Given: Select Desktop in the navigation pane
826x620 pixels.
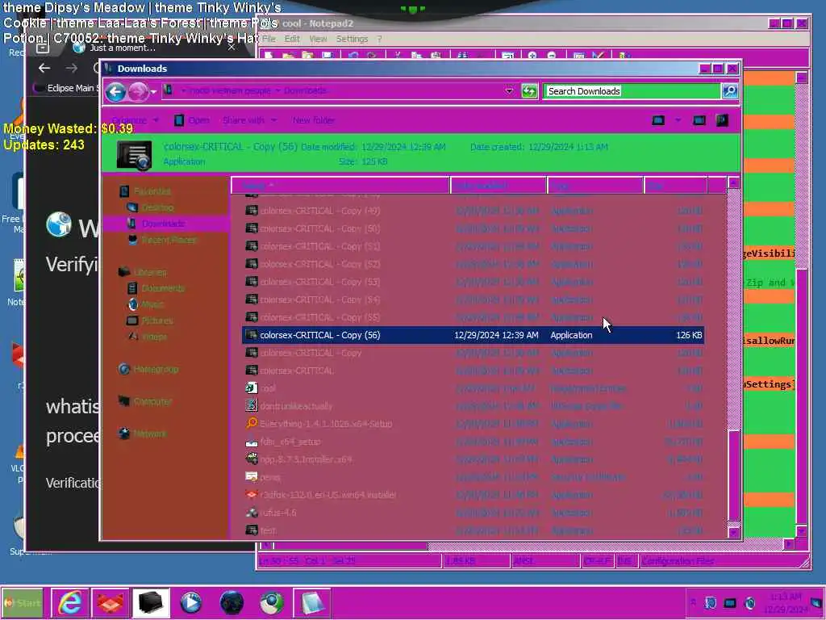Looking at the screenshot, I should coord(157,207).
